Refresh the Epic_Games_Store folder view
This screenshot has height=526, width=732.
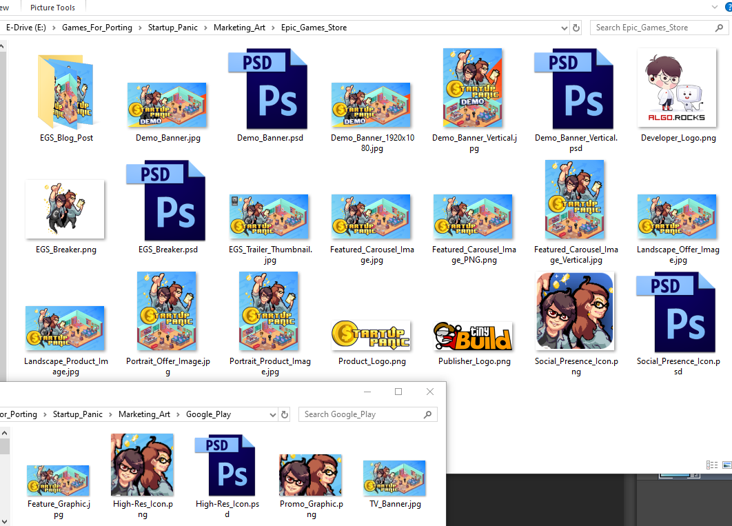coord(576,28)
